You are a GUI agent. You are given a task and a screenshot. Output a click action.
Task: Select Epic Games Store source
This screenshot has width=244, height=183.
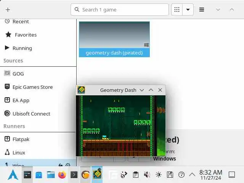click(38, 87)
